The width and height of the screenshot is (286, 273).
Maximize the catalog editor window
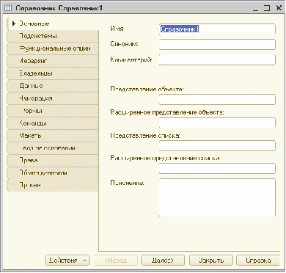click(267, 8)
